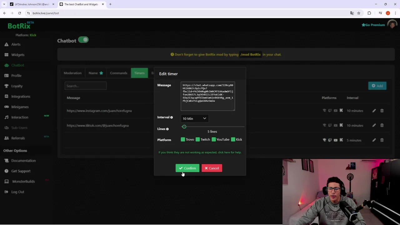Open Chatbot in the sidebar menu
The height and width of the screenshot is (225, 400).
coord(17,65)
